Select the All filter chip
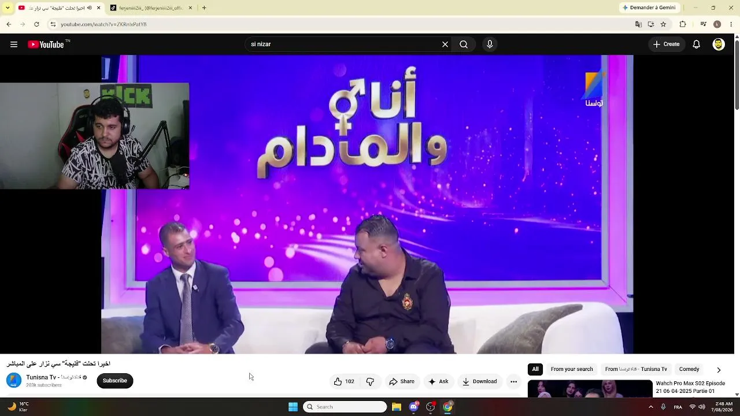Image resolution: width=740 pixels, height=416 pixels. click(x=535, y=369)
